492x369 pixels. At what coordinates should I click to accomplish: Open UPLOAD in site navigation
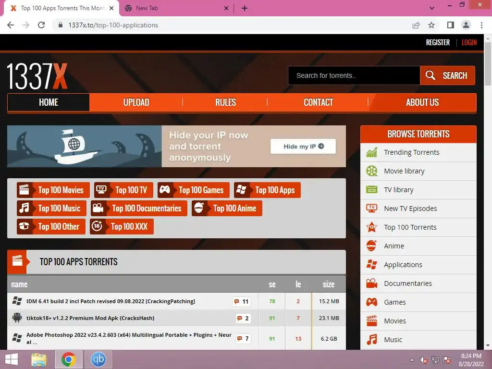pyautogui.click(x=136, y=102)
